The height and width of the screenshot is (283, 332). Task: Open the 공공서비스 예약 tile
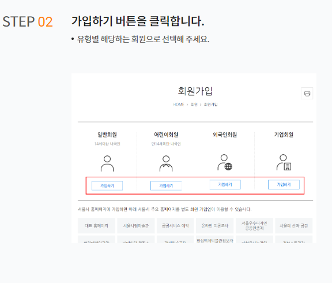coord(175,226)
